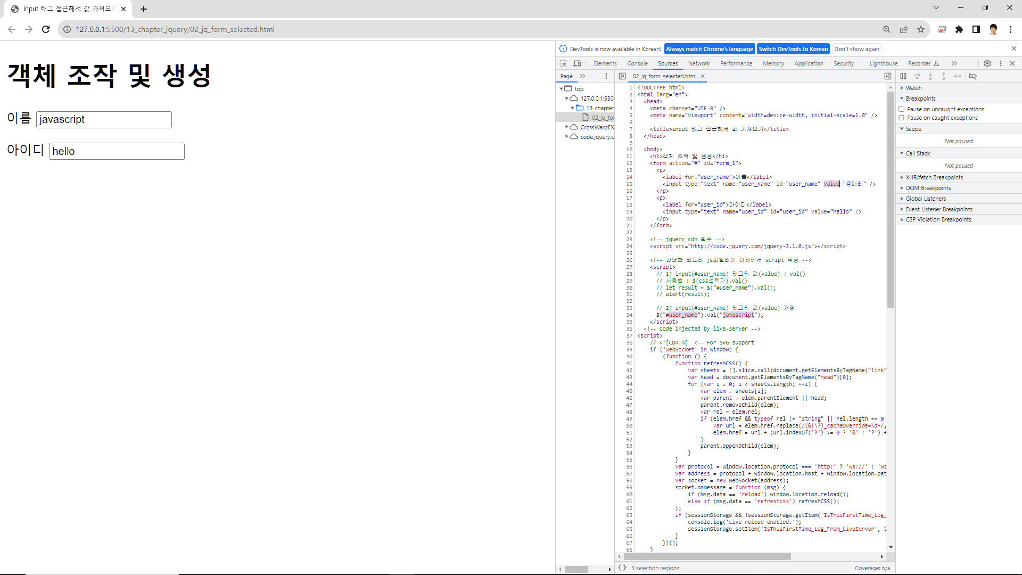Enable Pause on uncaught exceptions checkbox

902,109
